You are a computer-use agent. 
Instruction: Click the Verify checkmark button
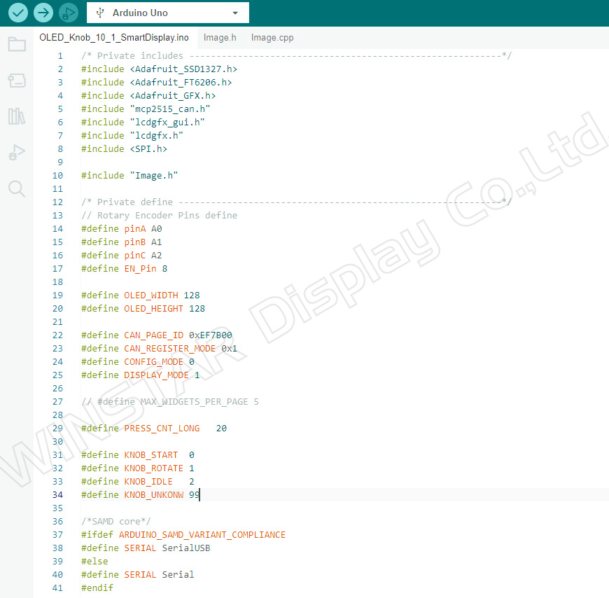click(x=18, y=13)
